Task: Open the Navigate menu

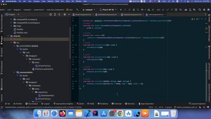Action: tap(37, 1)
